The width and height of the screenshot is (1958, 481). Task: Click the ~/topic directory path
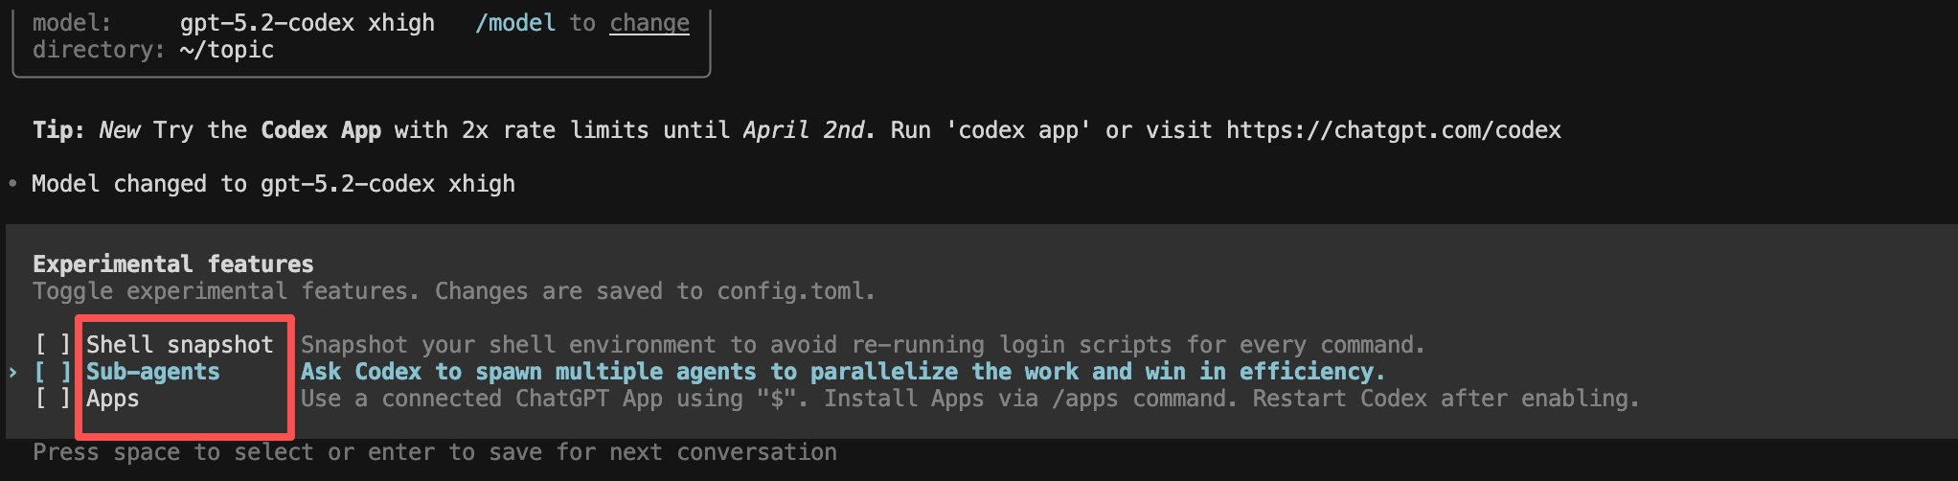pyautogui.click(x=226, y=50)
